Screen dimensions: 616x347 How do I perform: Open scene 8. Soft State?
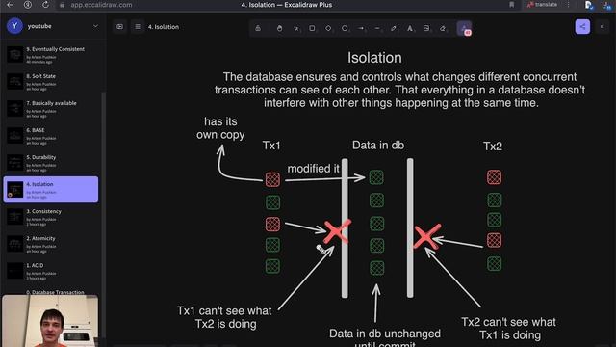[51, 82]
